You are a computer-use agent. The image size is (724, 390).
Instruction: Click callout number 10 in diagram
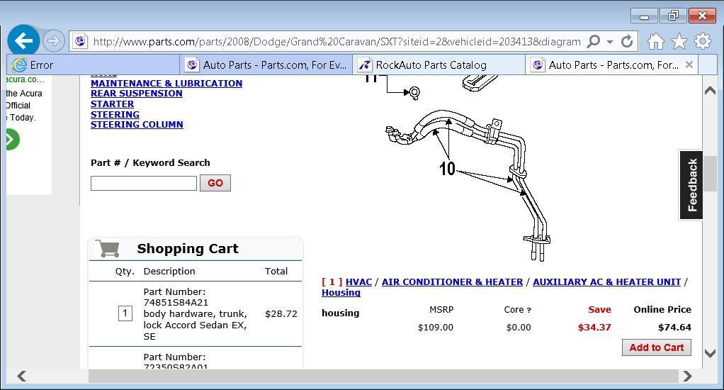tap(447, 169)
